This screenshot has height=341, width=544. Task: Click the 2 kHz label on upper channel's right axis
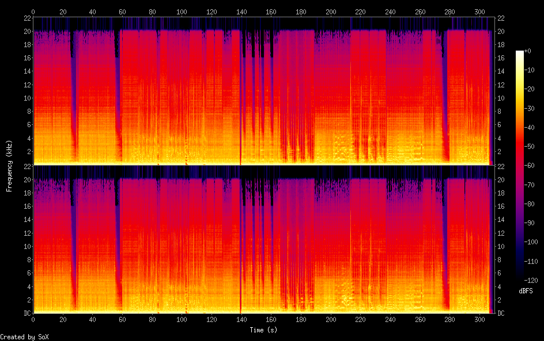pyautogui.click(x=499, y=152)
